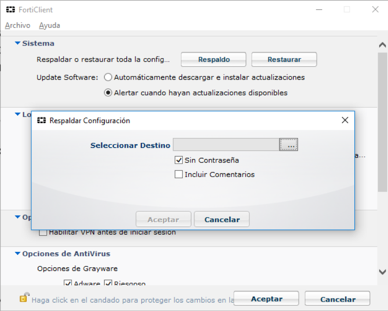Click the Seleccionar Destino path field
The image size is (388, 311).
click(x=226, y=145)
